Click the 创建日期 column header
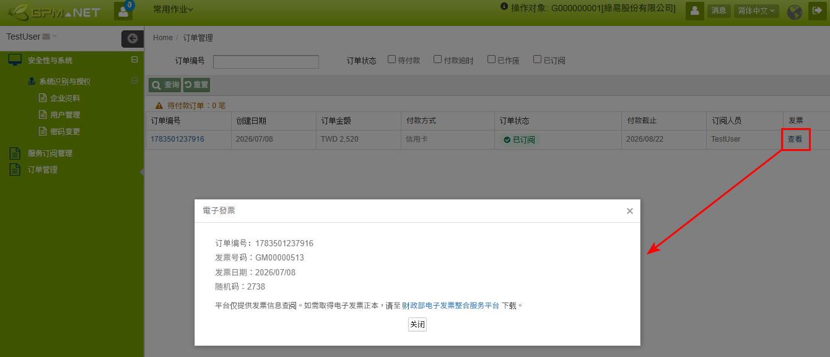Image resolution: width=830 pixels, height=357 pixels. (x=273, y=121)
